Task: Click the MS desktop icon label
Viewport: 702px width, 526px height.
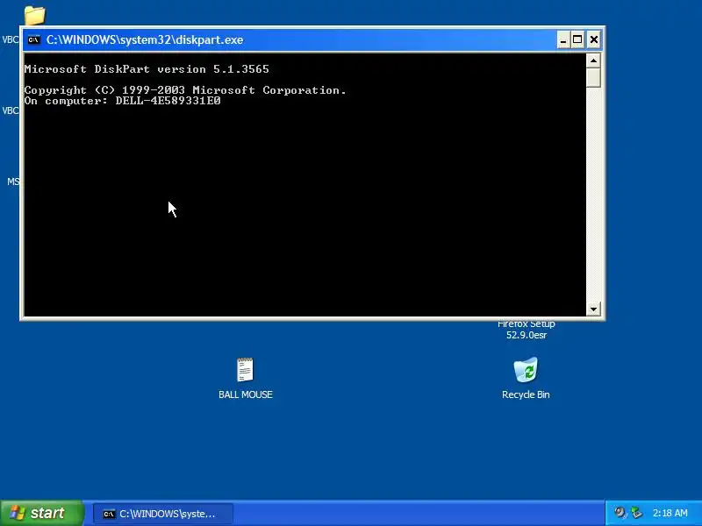Action: [13, 181]
